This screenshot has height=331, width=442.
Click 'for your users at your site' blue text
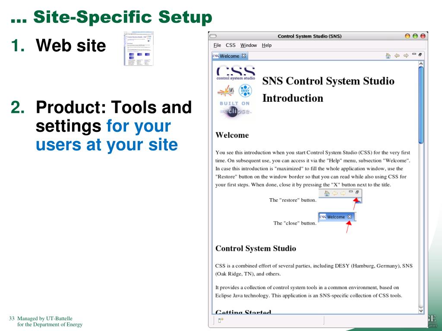107,135
